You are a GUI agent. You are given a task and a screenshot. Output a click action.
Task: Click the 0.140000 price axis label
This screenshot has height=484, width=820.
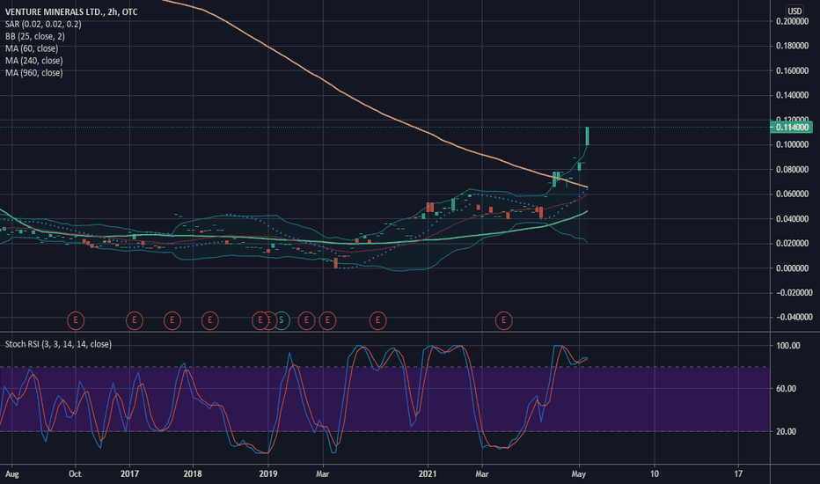click(x=792, y=95)
